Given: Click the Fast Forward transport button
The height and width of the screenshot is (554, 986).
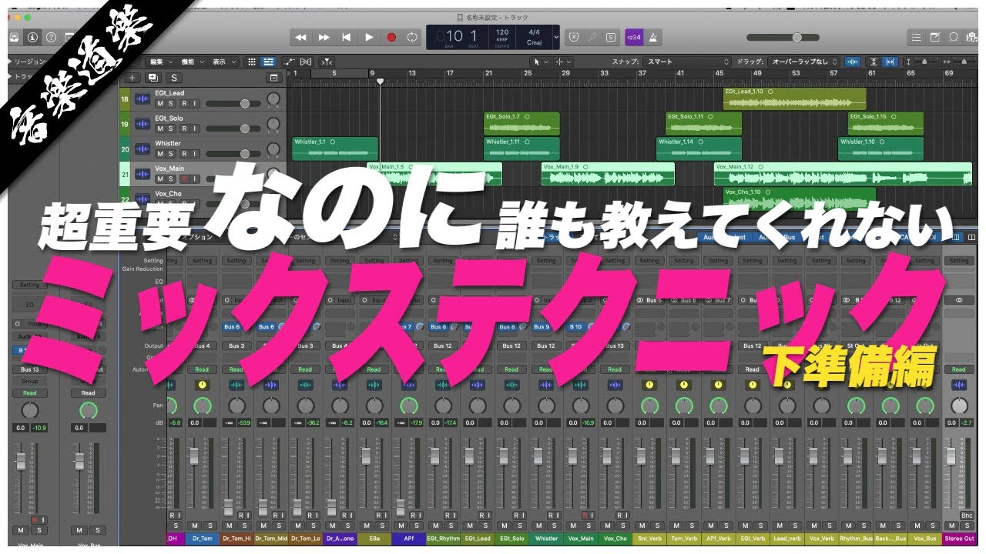Looking at the screenshot, I should tap(324, 37).
